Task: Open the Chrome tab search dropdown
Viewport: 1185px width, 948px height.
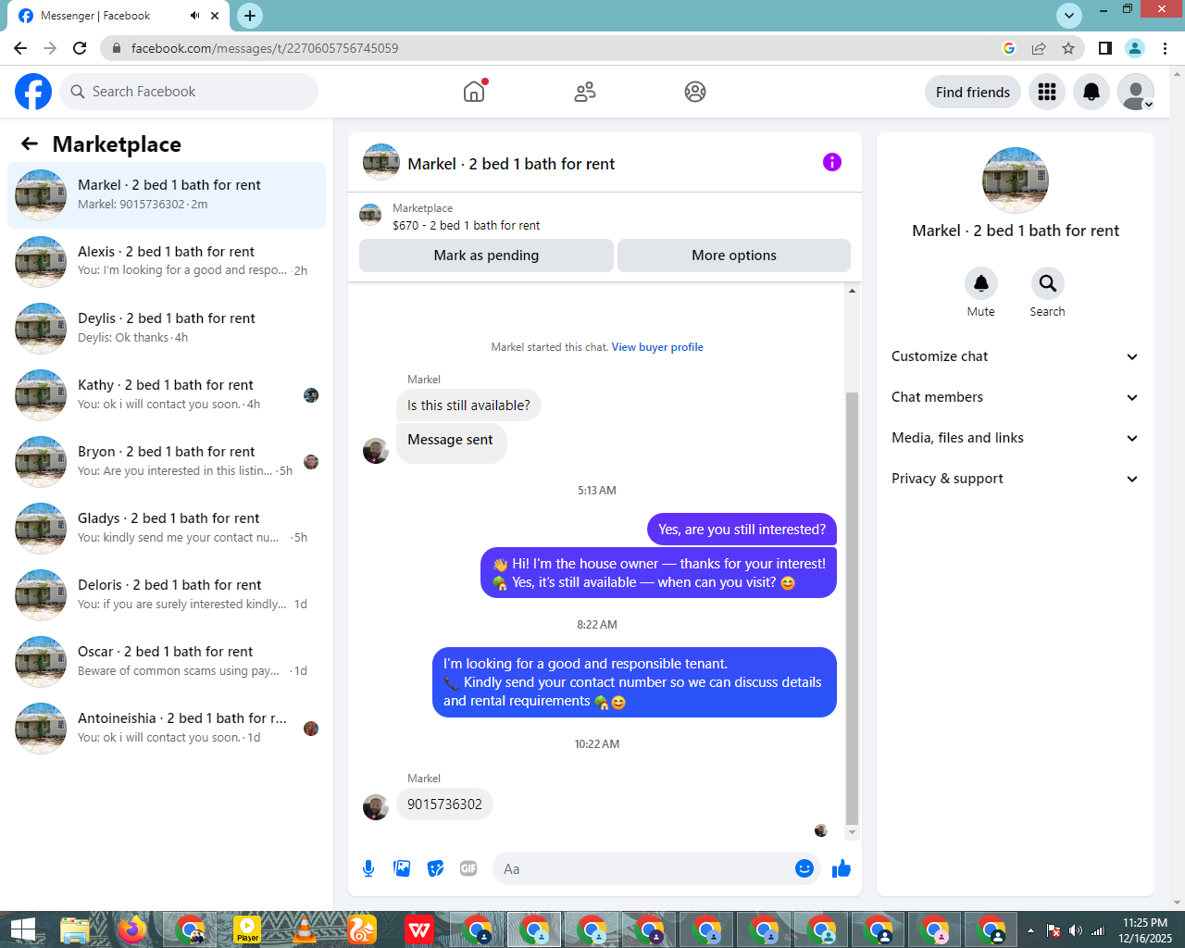Action: point(1069,15)
